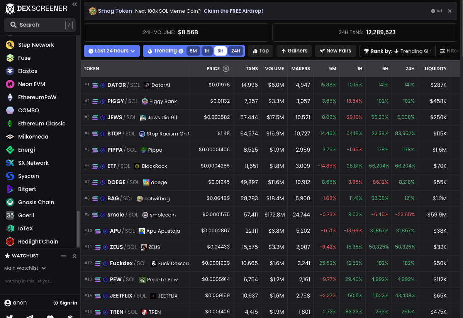Open the Filters options
This screenshot has height=318, width=463.
[x=449, y=51]
